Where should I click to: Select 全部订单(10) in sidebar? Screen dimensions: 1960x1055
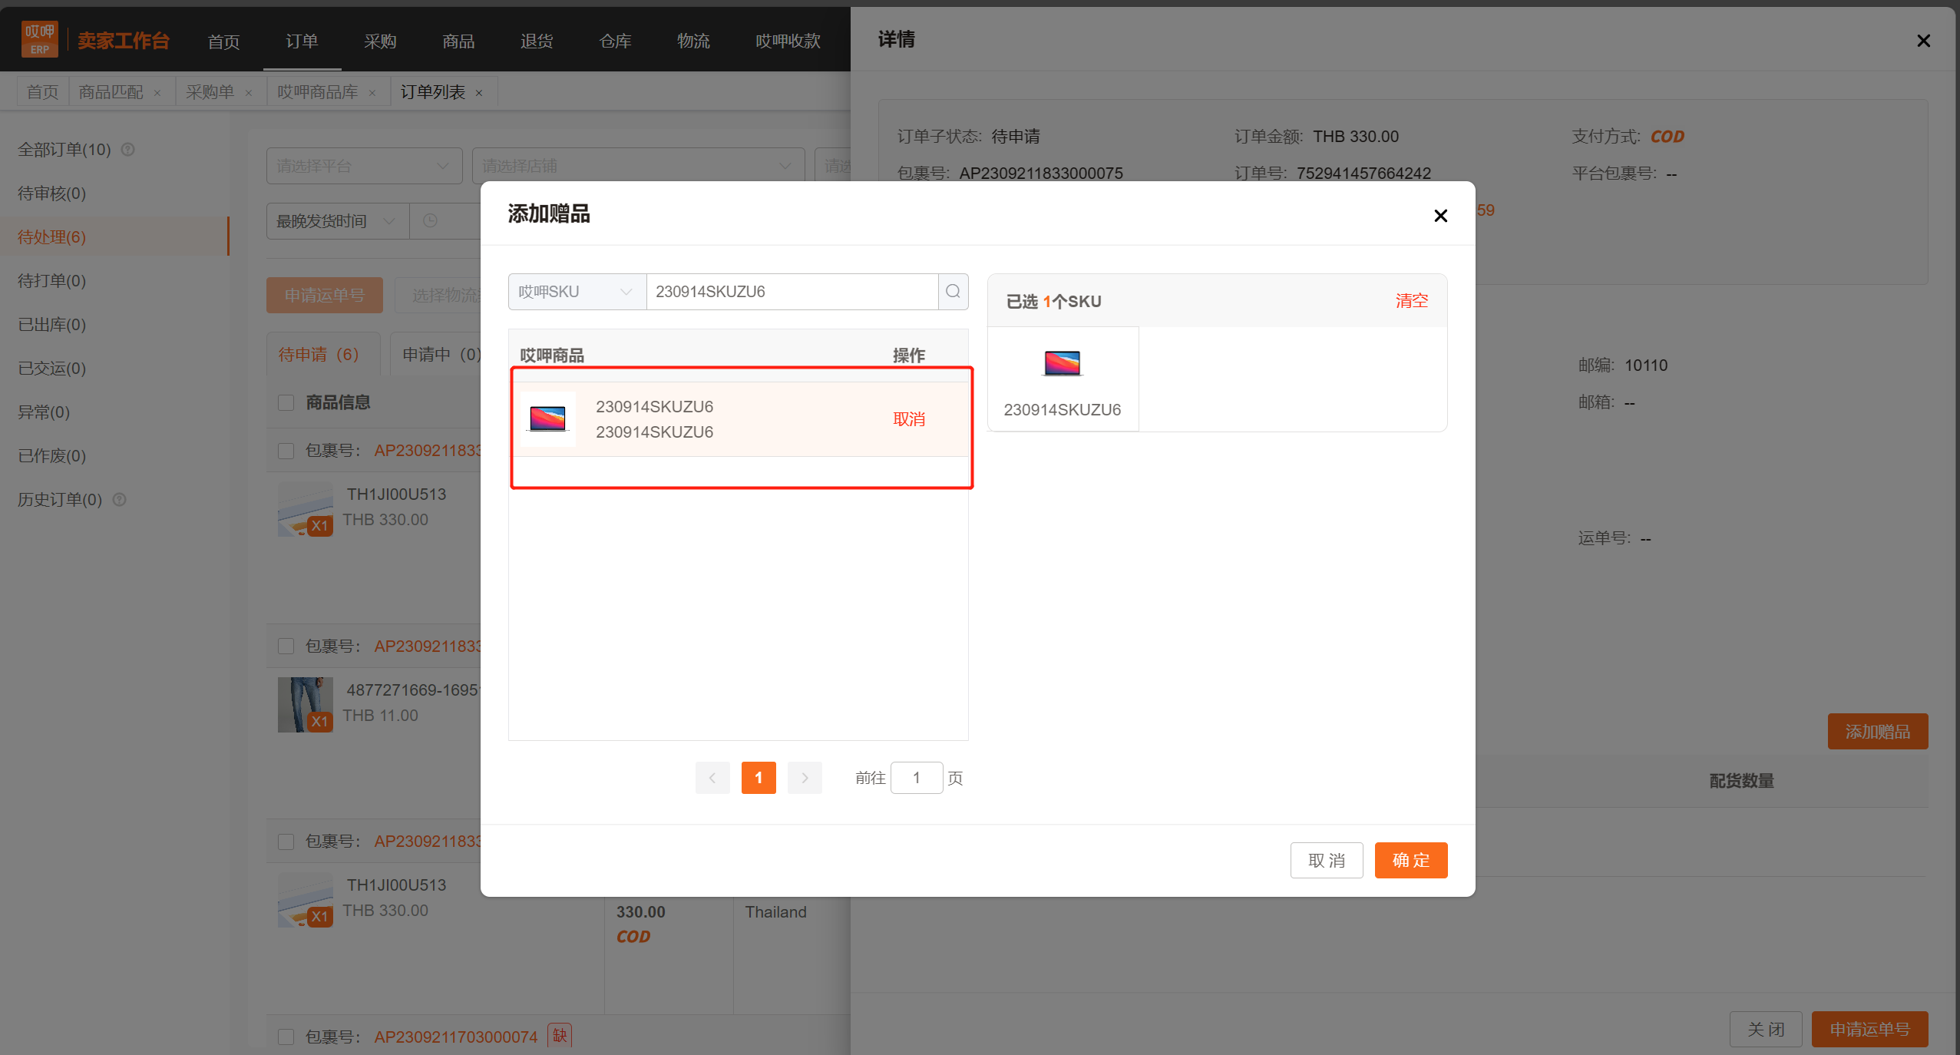click(64, 150)
